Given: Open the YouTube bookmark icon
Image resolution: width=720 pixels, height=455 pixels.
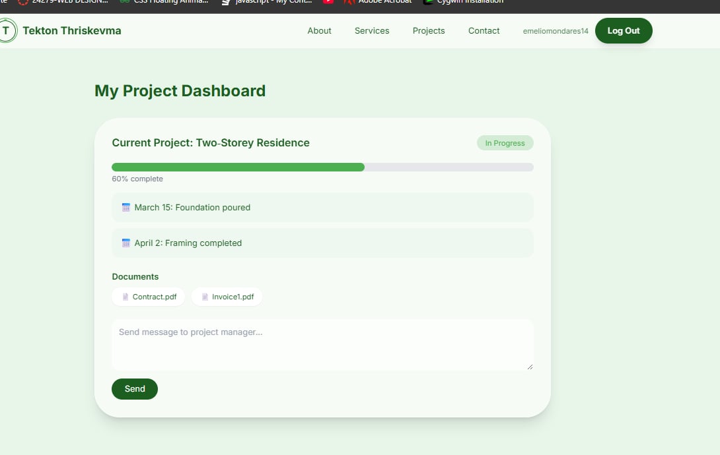Looking at the screenshot, I should point(328,2).
